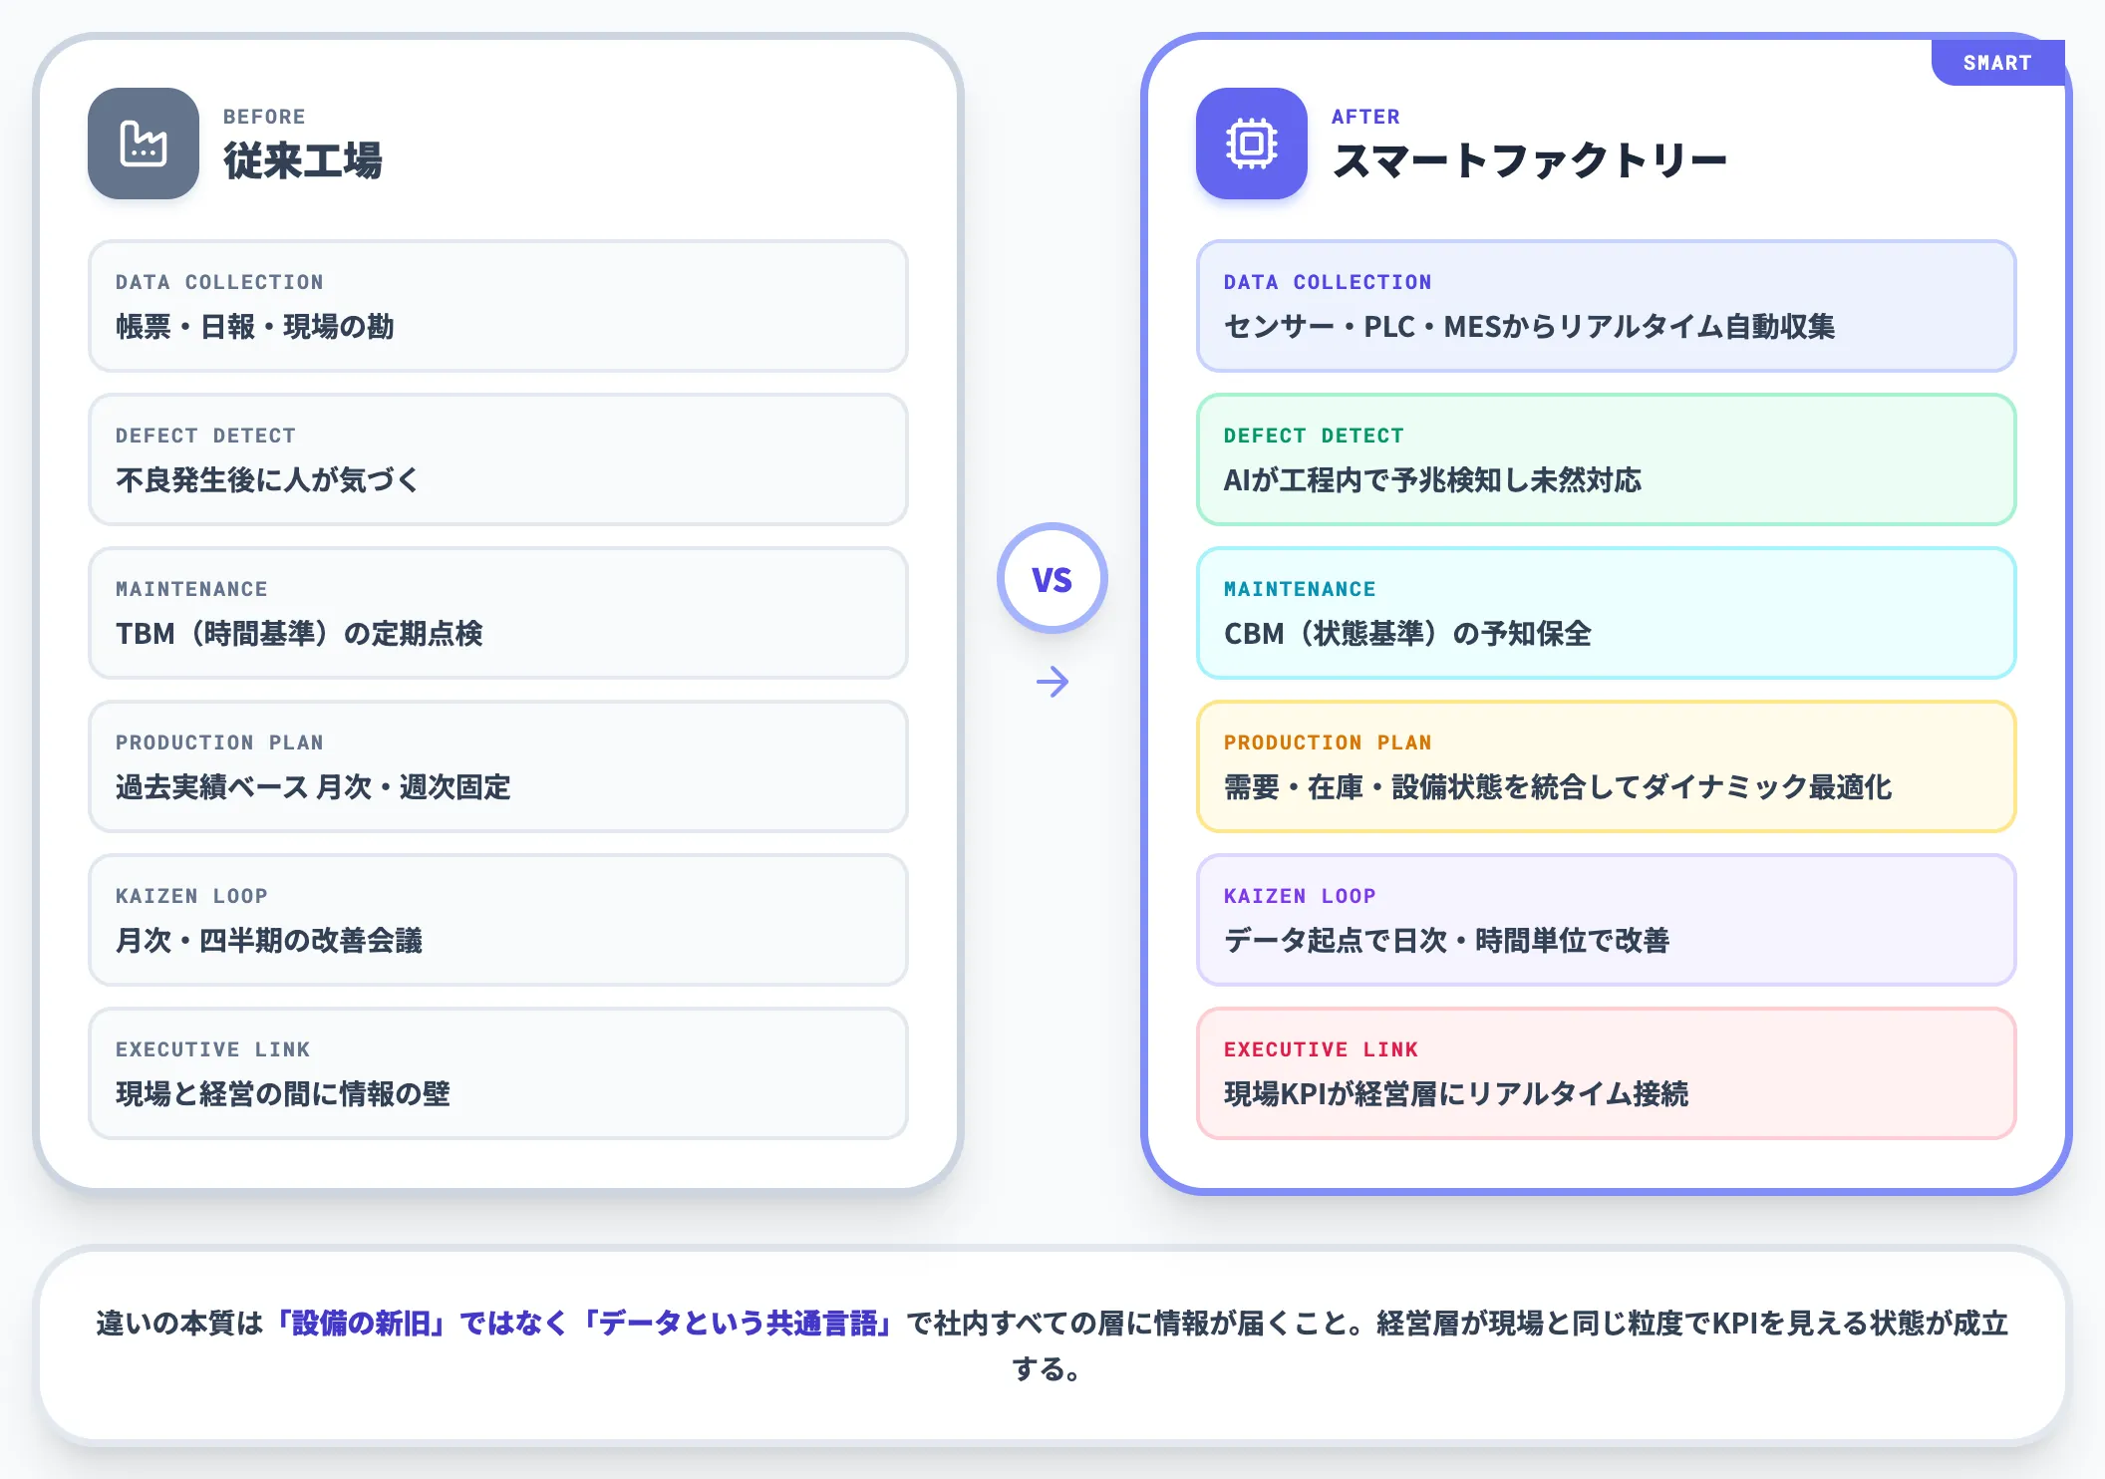The image size is (2105, 1479).
Task: Click the ダイナミック最適化 production plan text
Action: coord(1558,787)
